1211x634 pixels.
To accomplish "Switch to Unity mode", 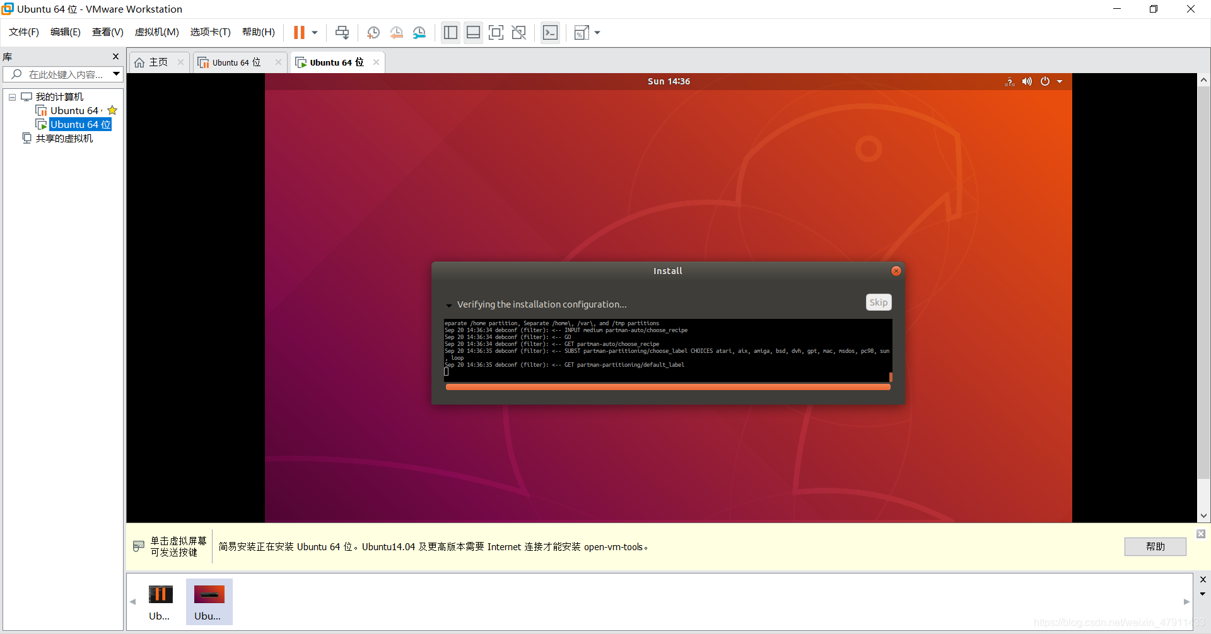I will point(519,32).
